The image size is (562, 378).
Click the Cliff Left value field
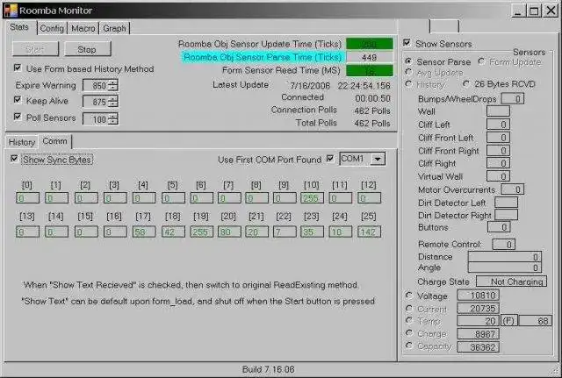click(498, 125)
